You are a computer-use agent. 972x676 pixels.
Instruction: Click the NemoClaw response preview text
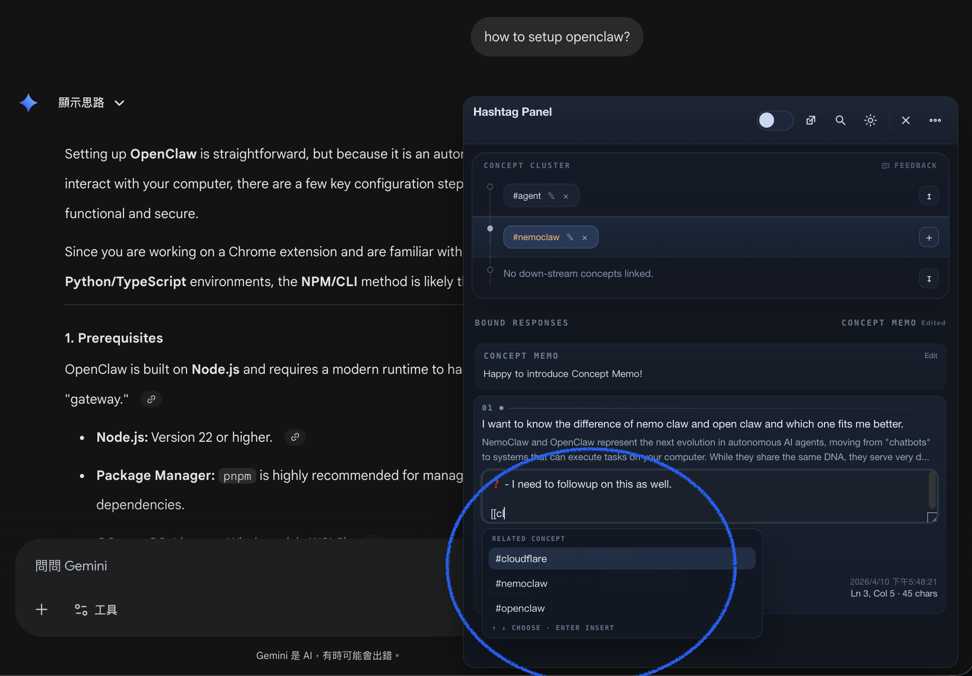[x=706, y=450]
